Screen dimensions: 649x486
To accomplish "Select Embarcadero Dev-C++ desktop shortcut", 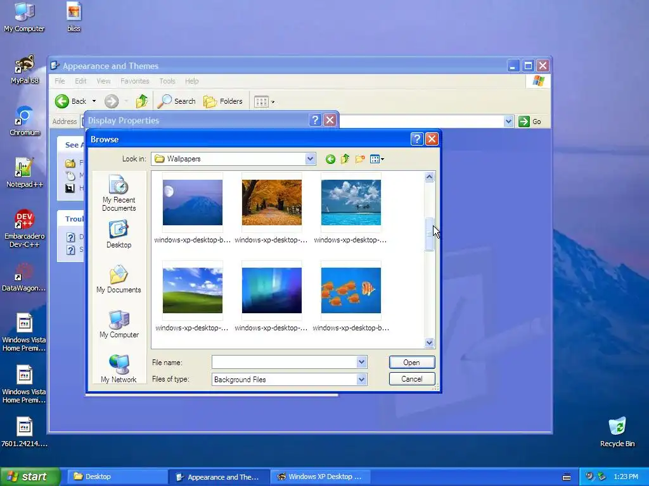I will (x=25, y=228).
